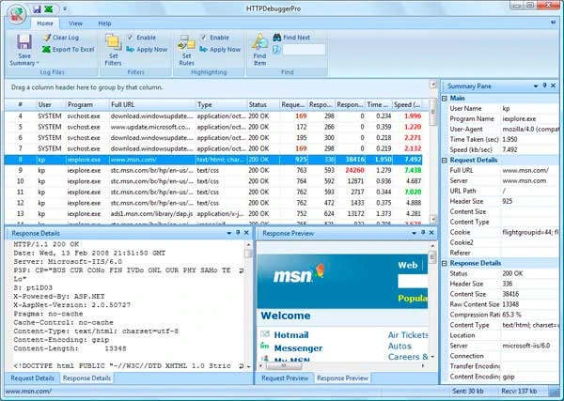Close the Response Details panel
564x401 pixels.
tap(246, 233)
